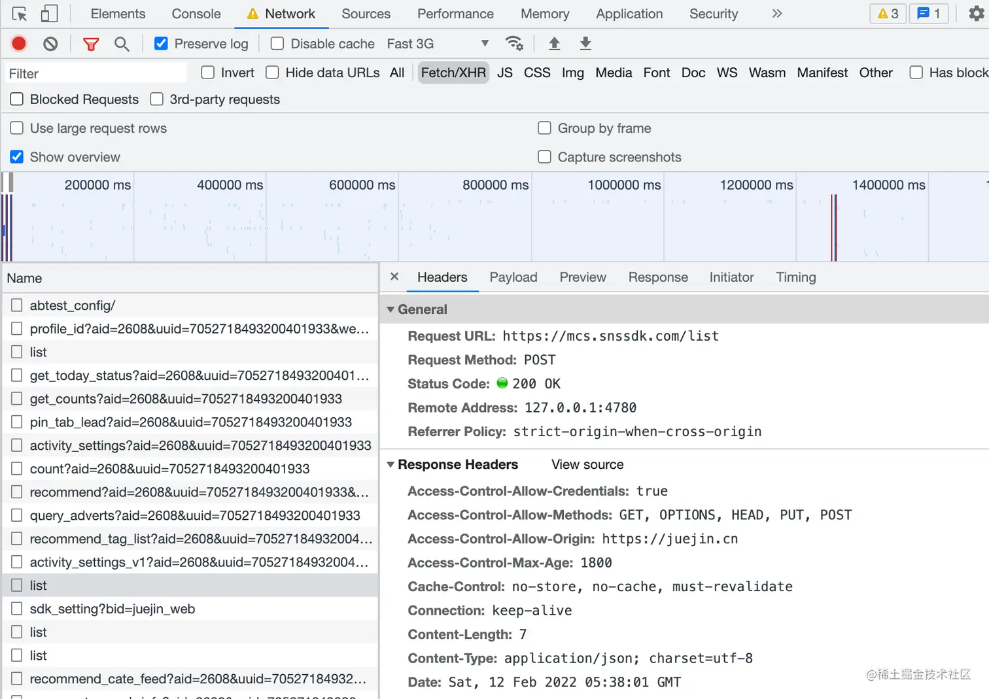Enable Disable cache checkbox
The height and width of the screenshot is (699, 989).
pyautogui.click(x=277, y=44)
